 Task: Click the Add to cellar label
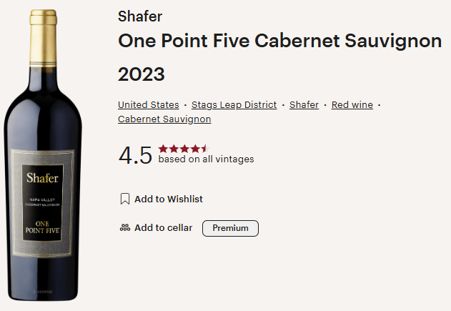tap(164, 228)
